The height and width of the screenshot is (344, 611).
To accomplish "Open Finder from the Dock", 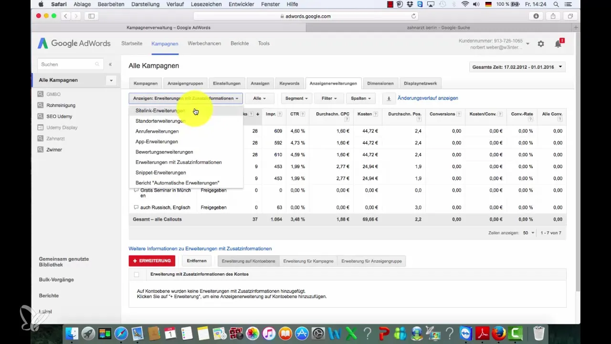I will click(71, 333).
